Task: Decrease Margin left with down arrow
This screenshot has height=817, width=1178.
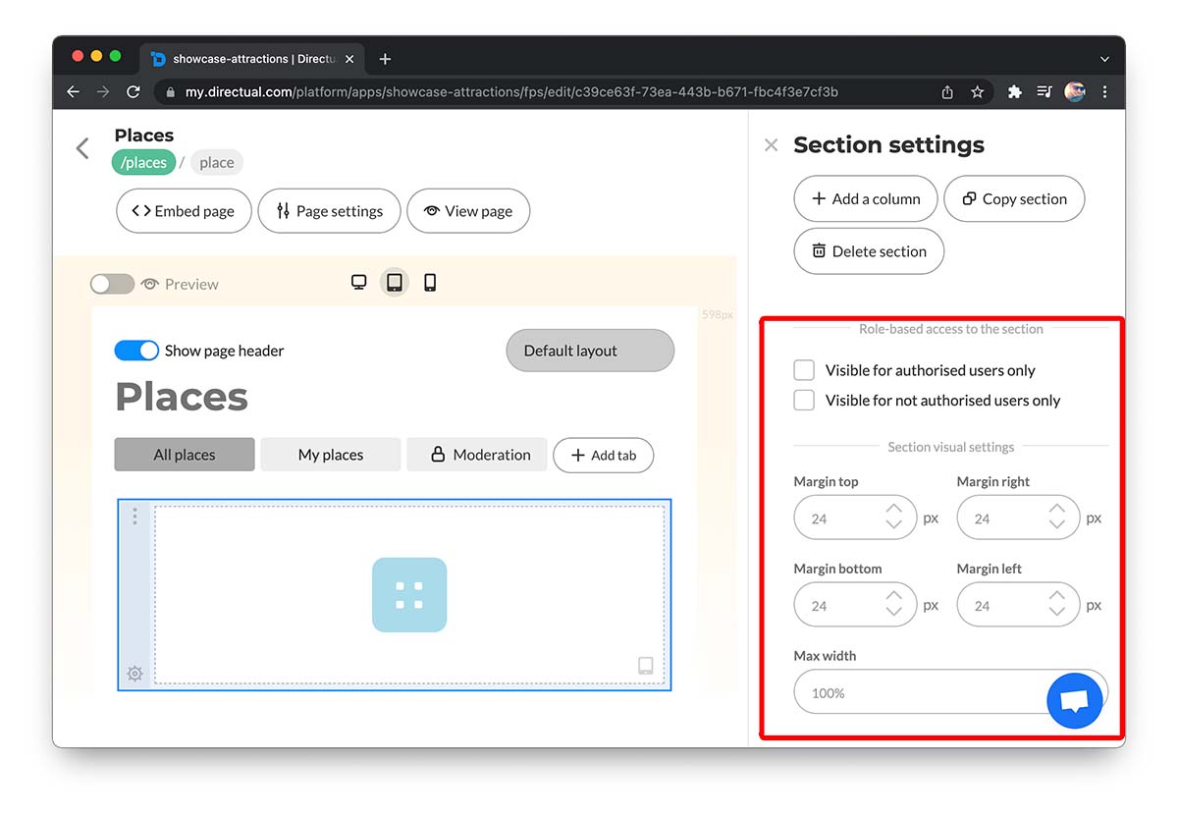Action: point(1056,612)
